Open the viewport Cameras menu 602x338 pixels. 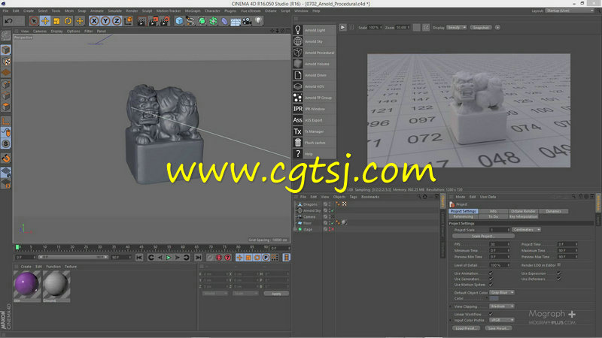click(40, 31)
